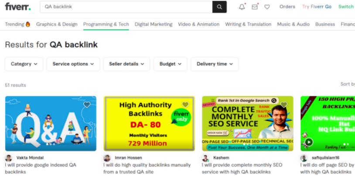
Task: Open seller name Kashem
Action: pyautogui.click(x=221, y=158)
